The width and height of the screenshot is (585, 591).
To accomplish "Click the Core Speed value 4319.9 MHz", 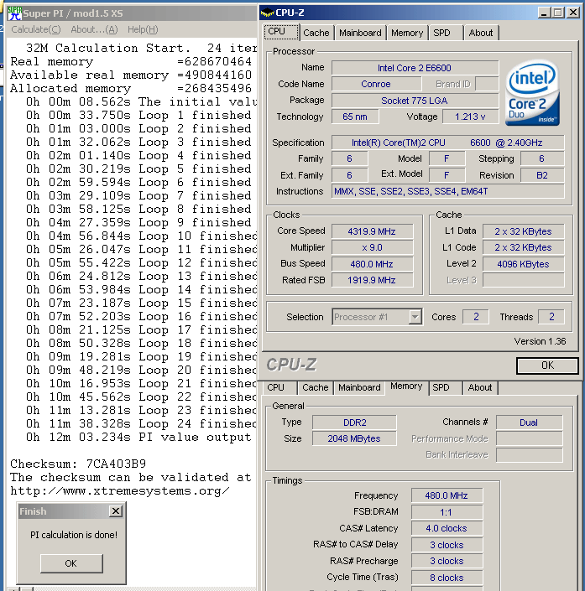I will pos(372,231).
